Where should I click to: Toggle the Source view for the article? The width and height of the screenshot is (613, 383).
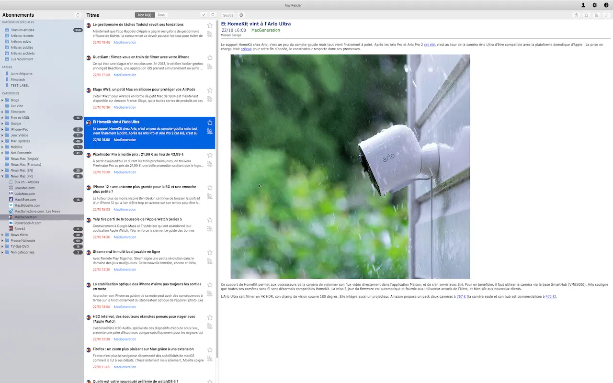pyautogui.click(x=227, y=15)
